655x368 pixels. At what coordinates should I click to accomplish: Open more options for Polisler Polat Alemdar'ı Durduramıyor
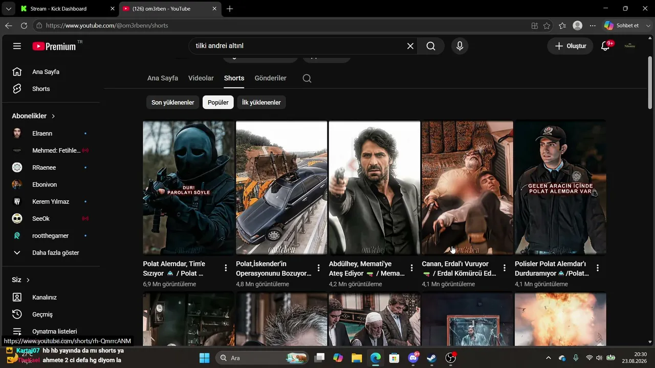(x=597, y=268)
